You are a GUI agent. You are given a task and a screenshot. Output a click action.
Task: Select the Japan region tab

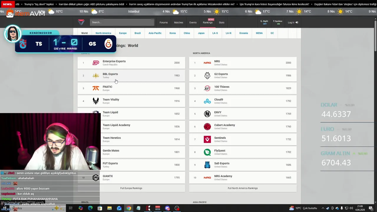[201, 33]
